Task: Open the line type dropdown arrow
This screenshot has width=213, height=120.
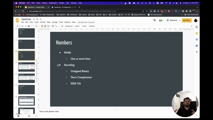Action: coord(59,26)
